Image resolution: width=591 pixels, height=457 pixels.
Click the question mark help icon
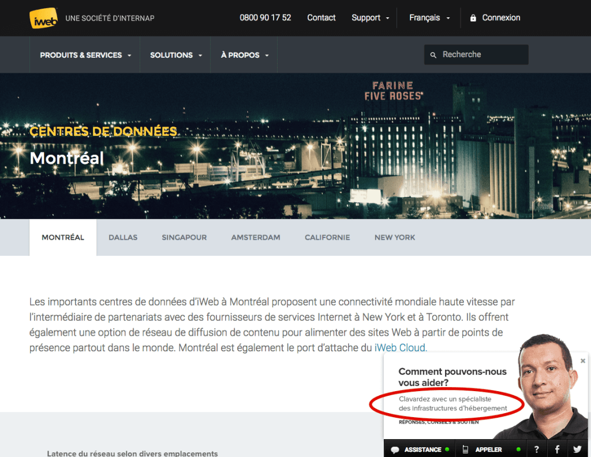coord(537,449)
